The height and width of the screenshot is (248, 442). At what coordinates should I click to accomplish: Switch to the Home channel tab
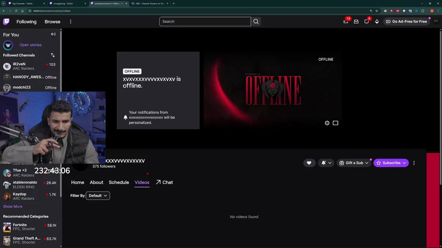(78, 182)
